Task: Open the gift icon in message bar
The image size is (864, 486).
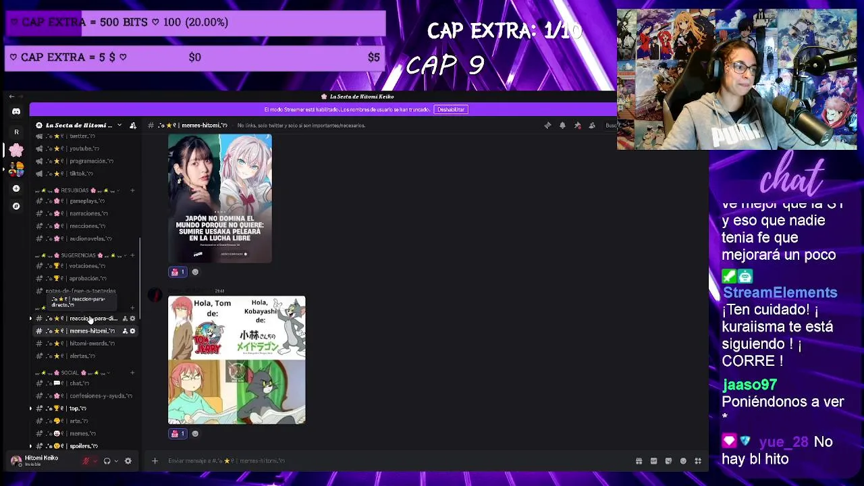Action: click(x=639, y=461)
